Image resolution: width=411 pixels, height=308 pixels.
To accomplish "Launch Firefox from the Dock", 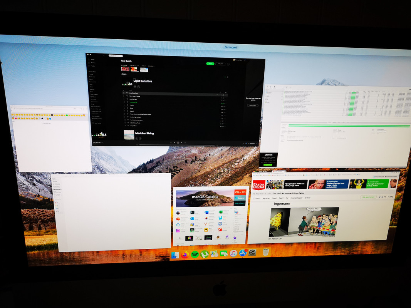I will tap(185, 254).
